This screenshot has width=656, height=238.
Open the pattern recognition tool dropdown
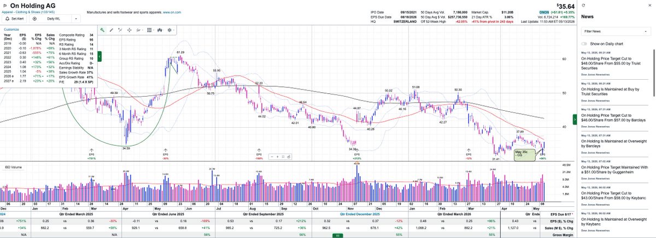click(x=140, y=30)
